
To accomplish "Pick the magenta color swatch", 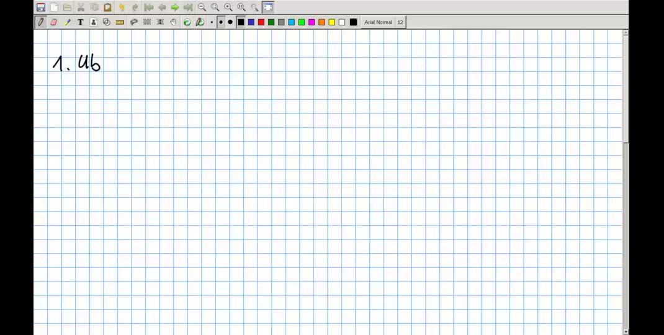I will click(x=312, y=22).
